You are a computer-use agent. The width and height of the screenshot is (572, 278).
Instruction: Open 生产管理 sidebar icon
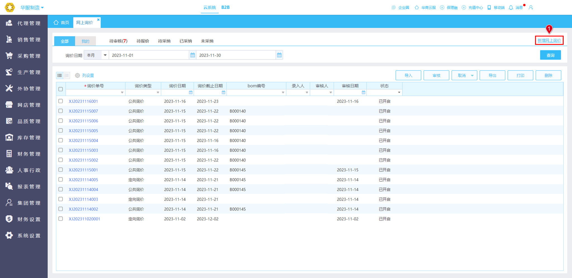click(9, 72)
